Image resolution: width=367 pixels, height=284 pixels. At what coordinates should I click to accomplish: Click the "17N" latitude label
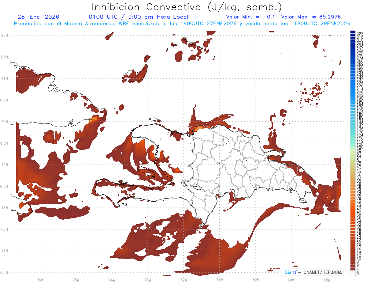point(5,251)
